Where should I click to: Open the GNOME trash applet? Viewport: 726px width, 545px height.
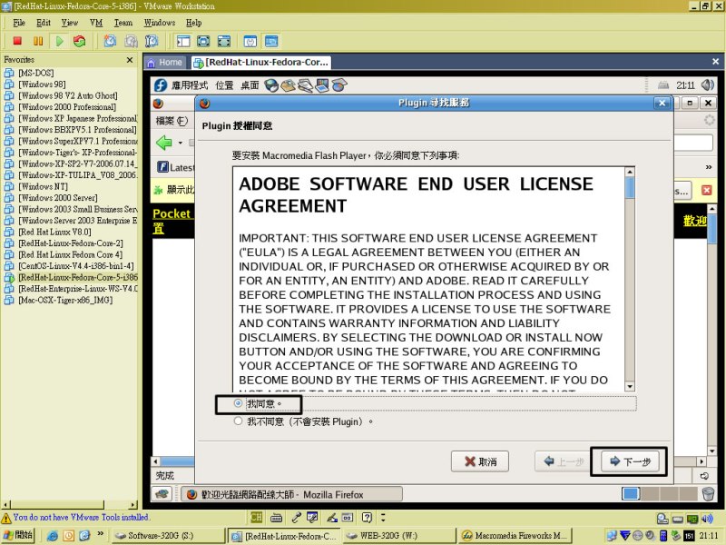point(708,494)
